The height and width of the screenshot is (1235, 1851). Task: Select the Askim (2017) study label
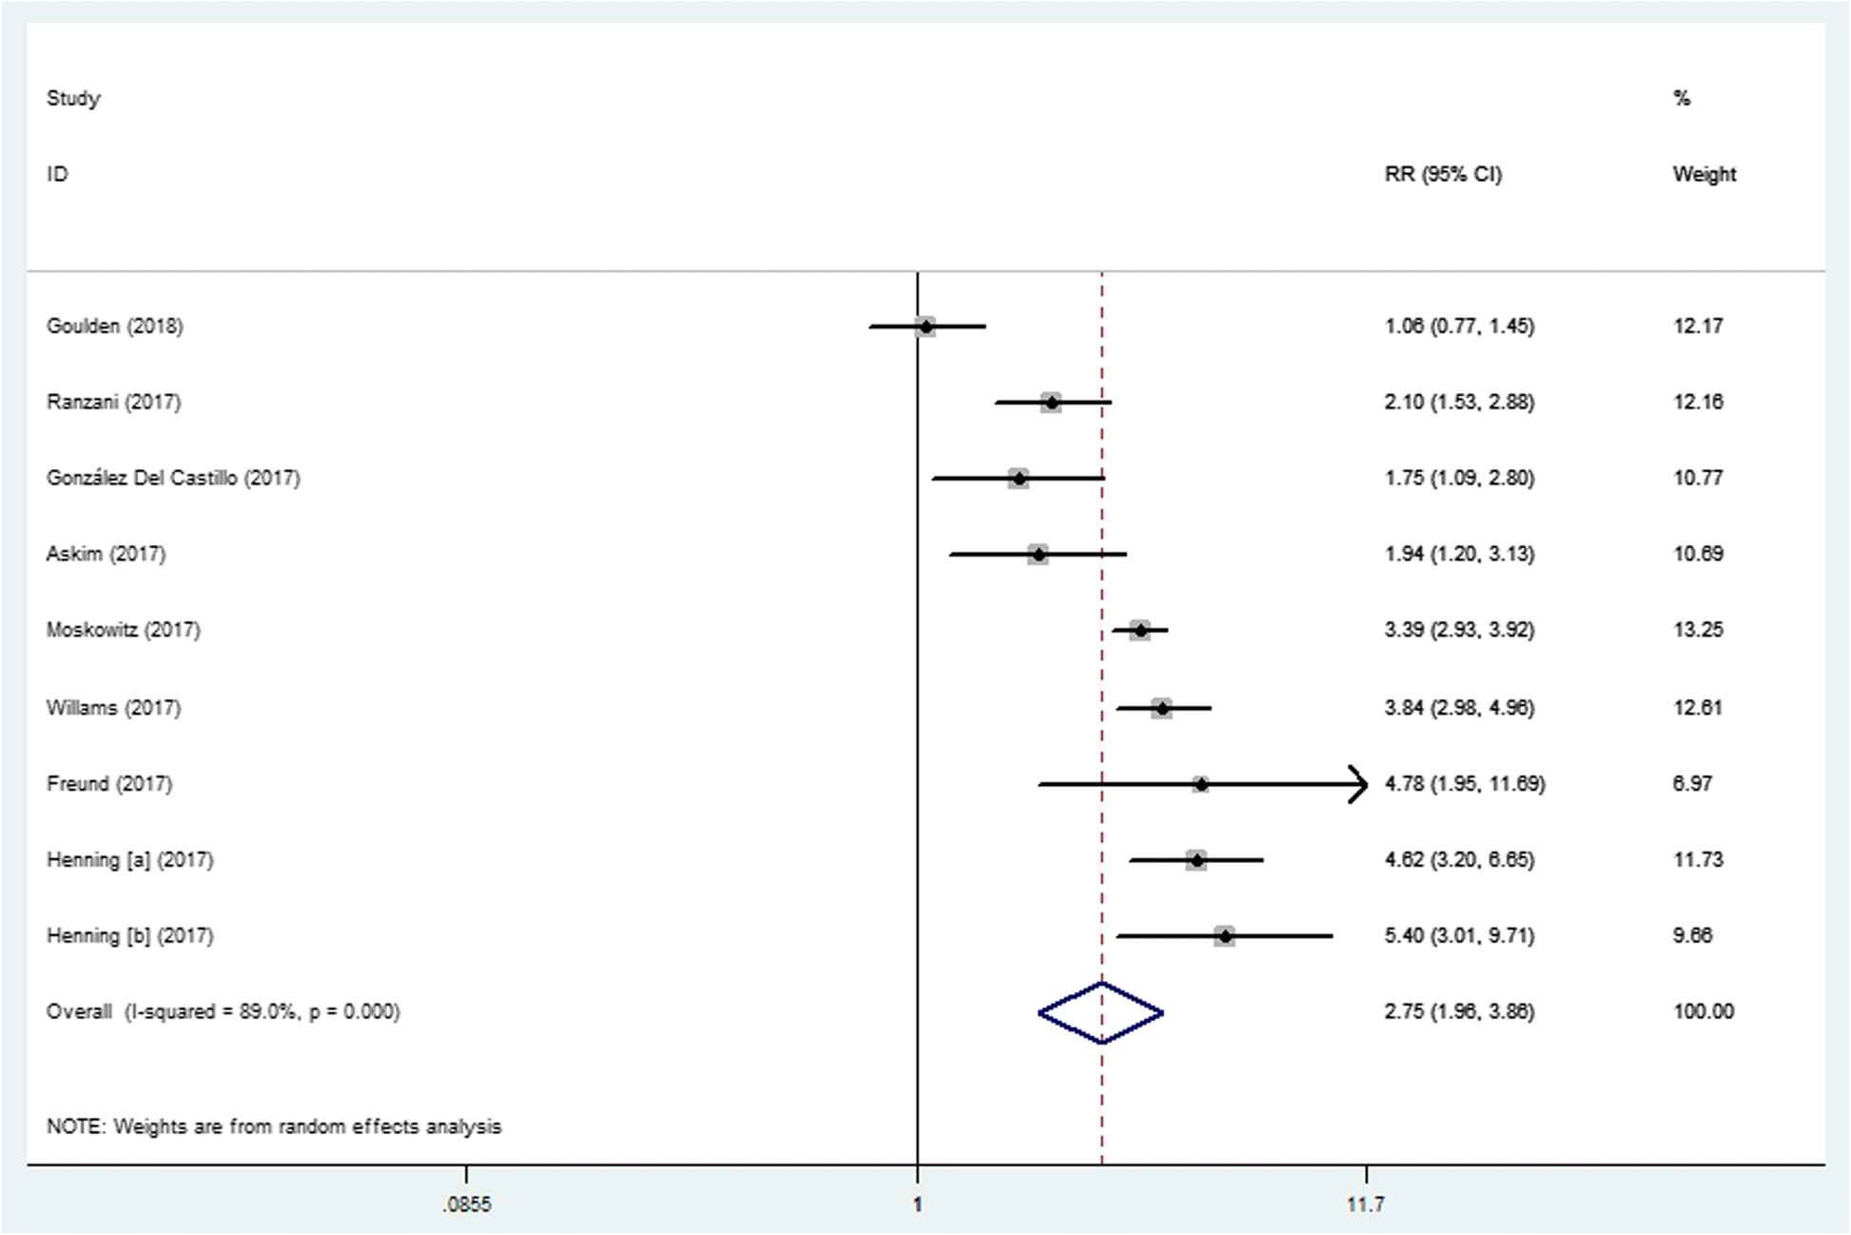tap(106, 555)
